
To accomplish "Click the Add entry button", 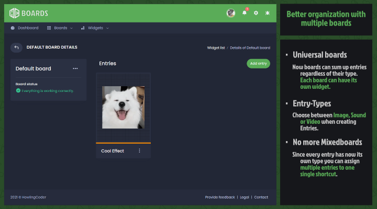I will tap(258, 63).
